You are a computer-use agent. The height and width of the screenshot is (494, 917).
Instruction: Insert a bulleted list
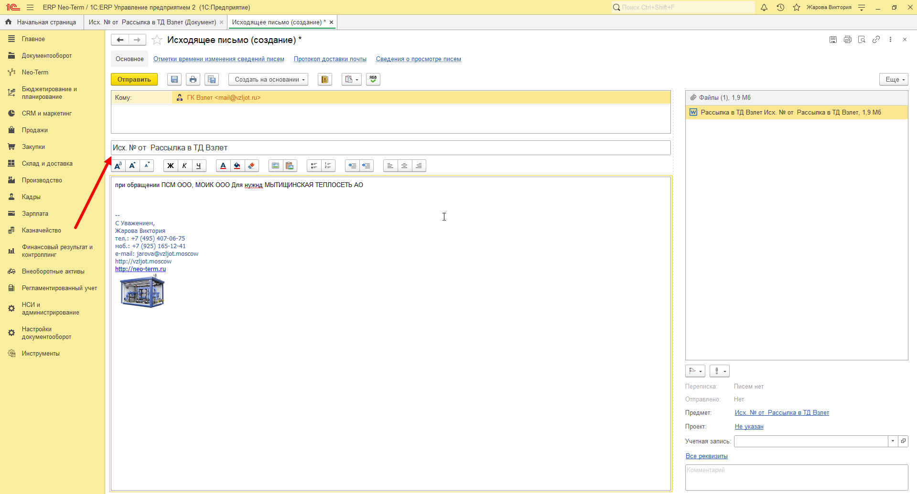[x=314, y=166]
